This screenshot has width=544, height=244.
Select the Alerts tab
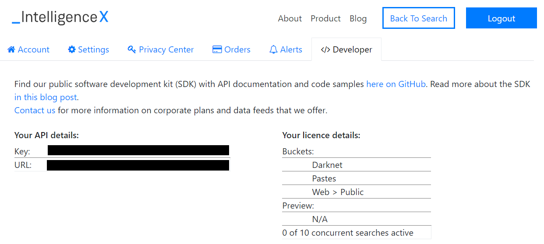291,49
